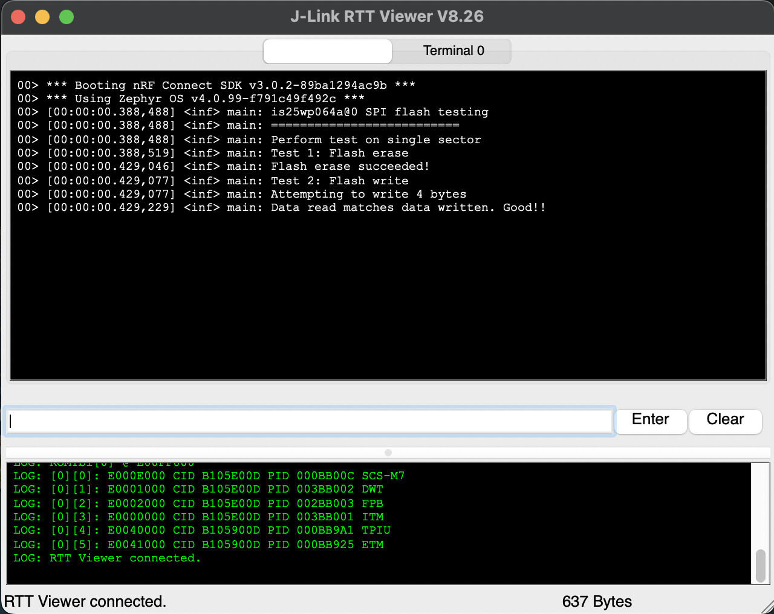774x614 pixels.
Task: Click the log panel vertical scrollbar thumb
Action: [x=761, y=564]
